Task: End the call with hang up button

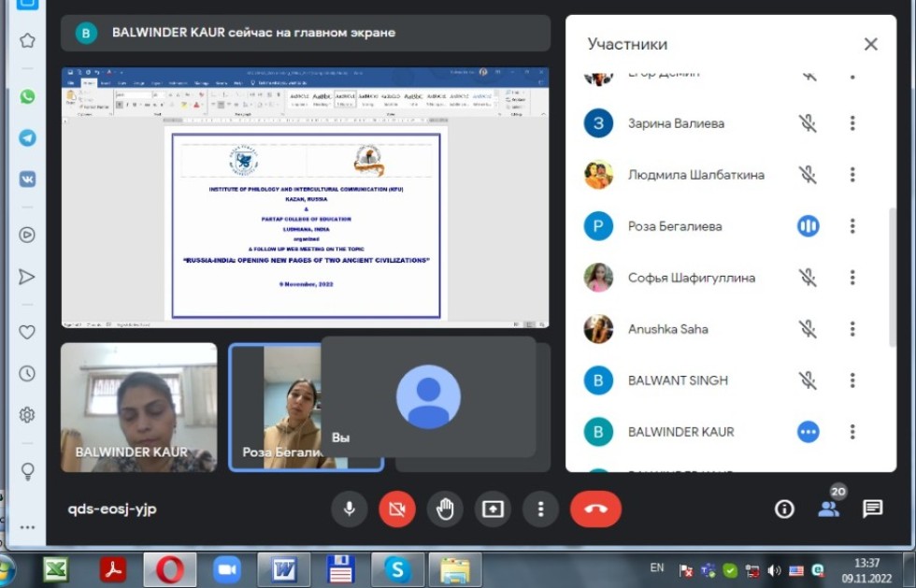Action: pos(595,509)
